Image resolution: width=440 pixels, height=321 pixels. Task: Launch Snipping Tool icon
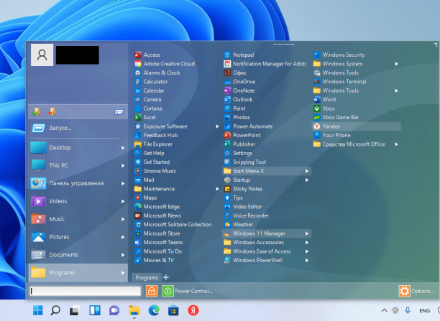[227, 162]
